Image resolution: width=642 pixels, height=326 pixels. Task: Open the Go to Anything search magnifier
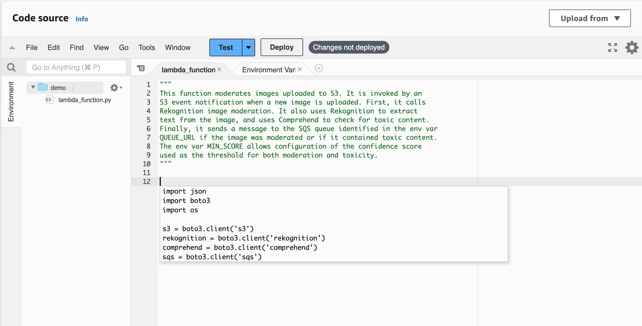tap(11, 67)
